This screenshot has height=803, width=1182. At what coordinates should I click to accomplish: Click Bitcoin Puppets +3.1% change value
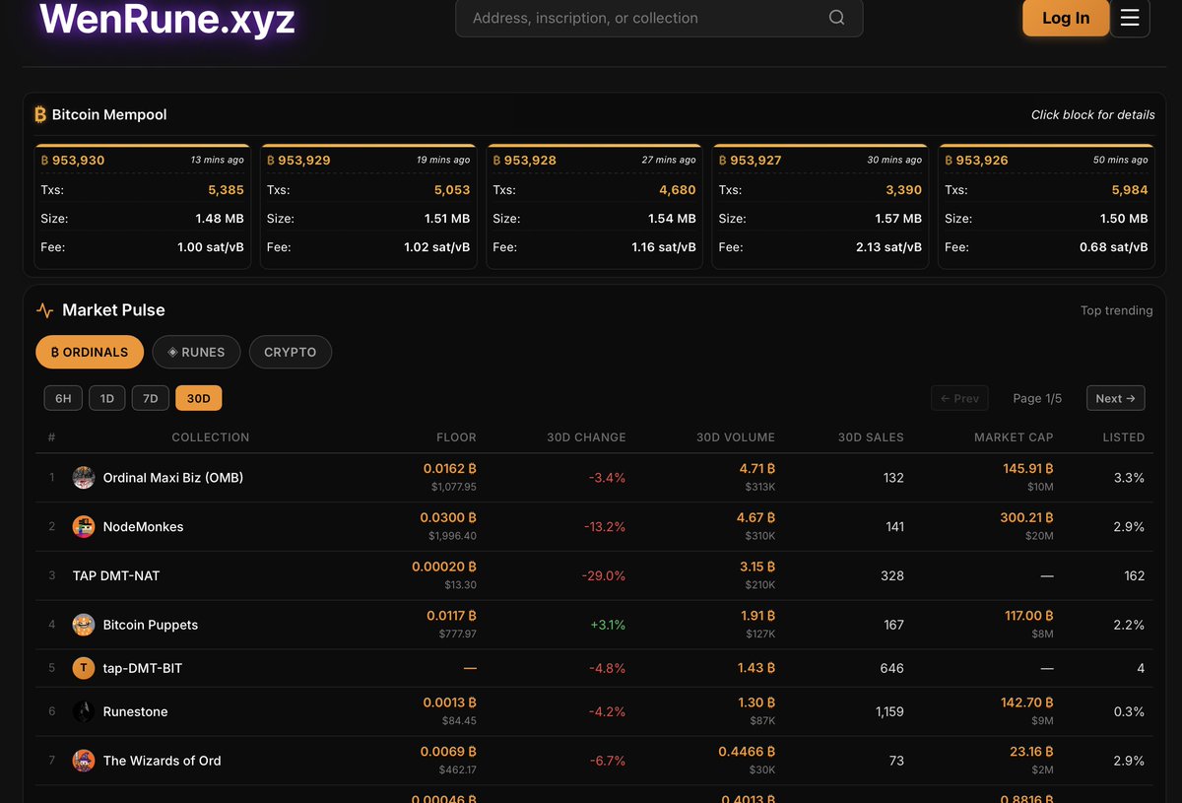click(608, 625)
